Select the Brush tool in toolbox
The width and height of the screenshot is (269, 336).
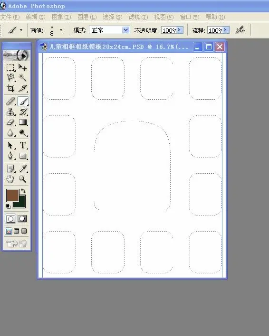22,102
